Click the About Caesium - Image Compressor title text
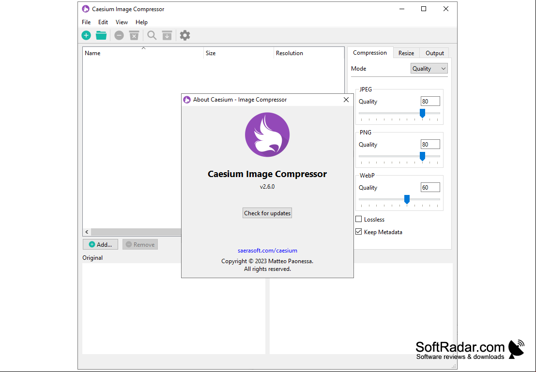The image size is (536, 372). [240, 100]
